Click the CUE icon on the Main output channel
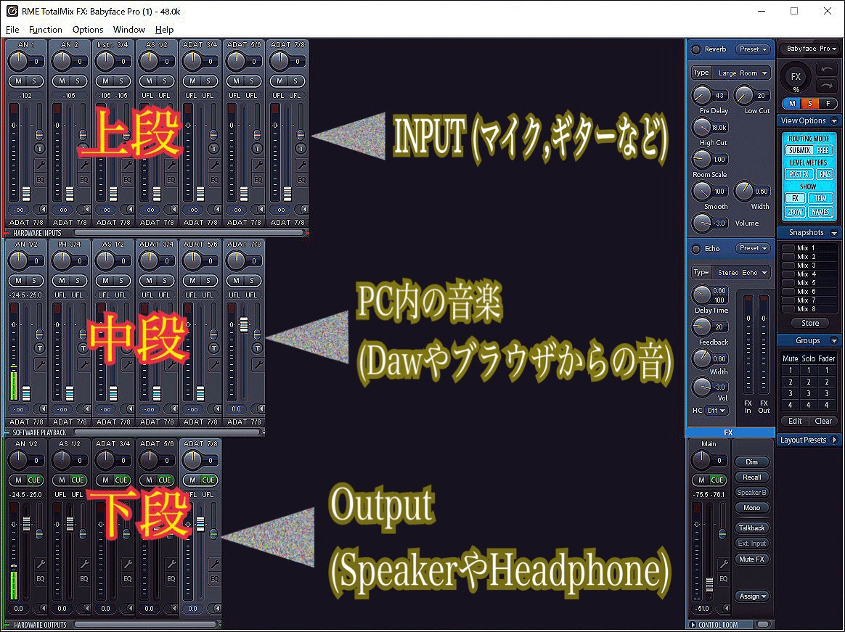845x632 pixels. [x=717, y=480]
